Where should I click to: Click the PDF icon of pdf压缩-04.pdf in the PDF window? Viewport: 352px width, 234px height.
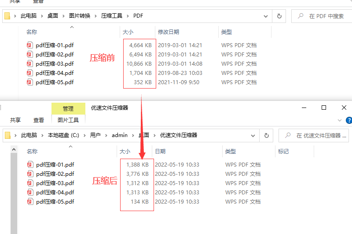click(30, 73)
